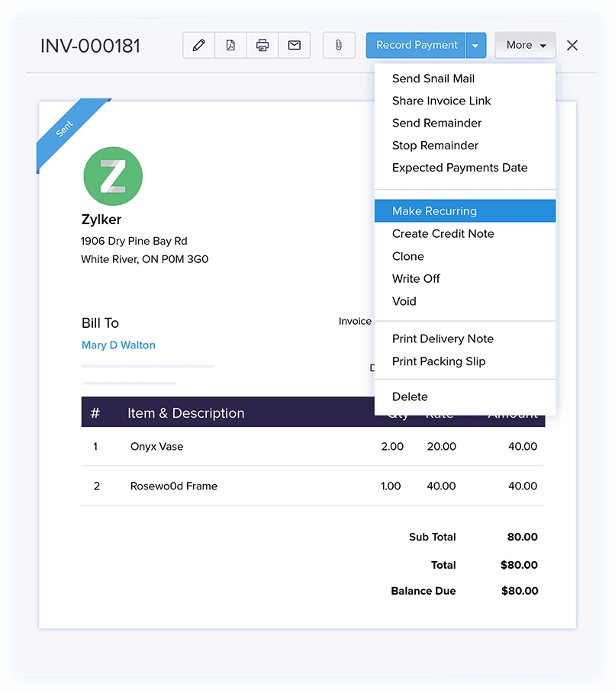Open the PDF export icon
Viewport: 615px width, 693px height.
(x=230, y=45)
